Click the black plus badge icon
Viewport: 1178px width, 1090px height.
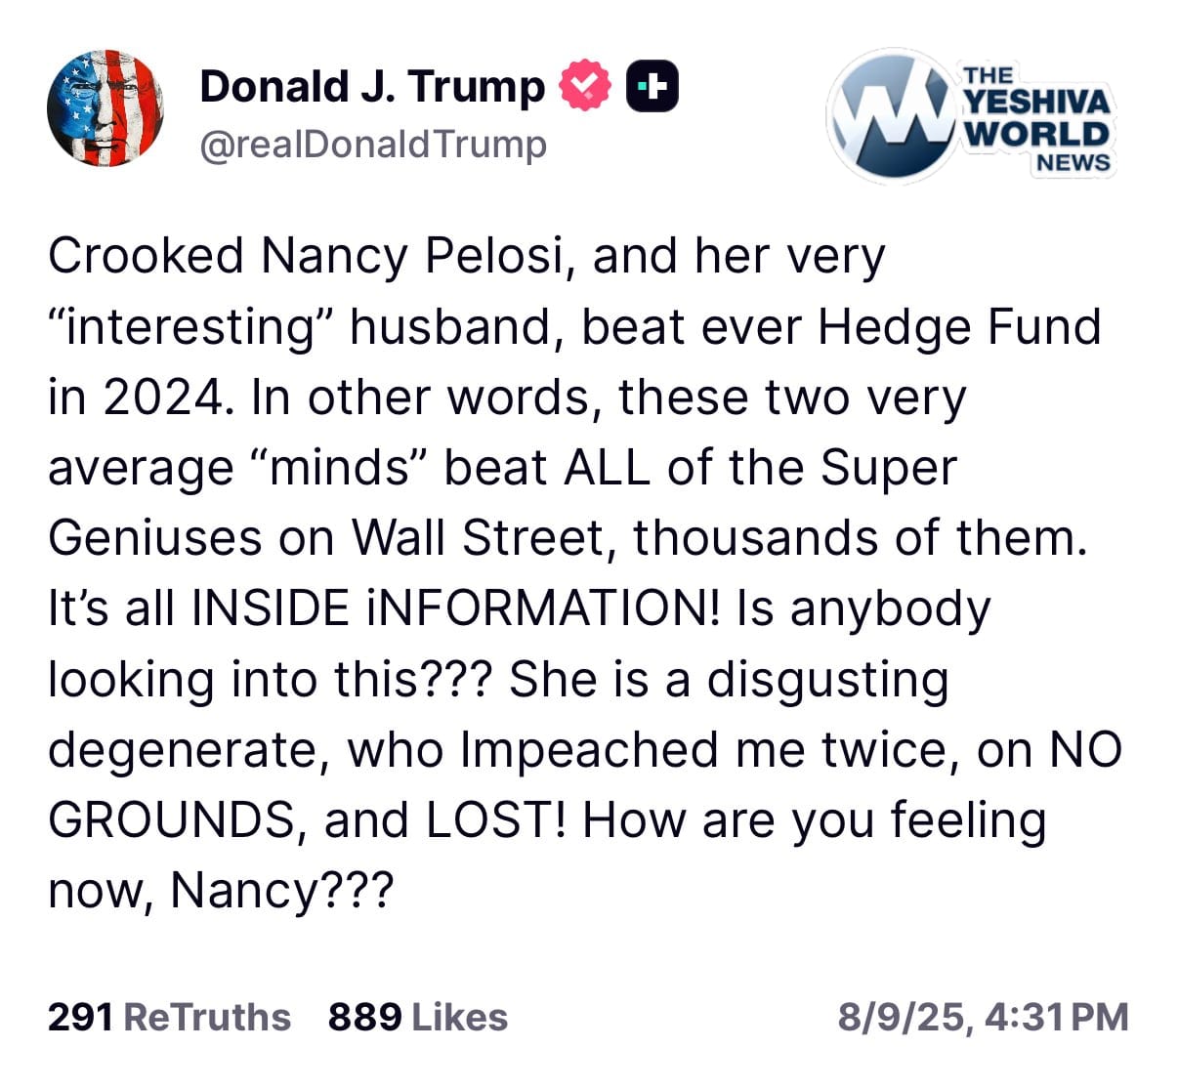point(652,86)
